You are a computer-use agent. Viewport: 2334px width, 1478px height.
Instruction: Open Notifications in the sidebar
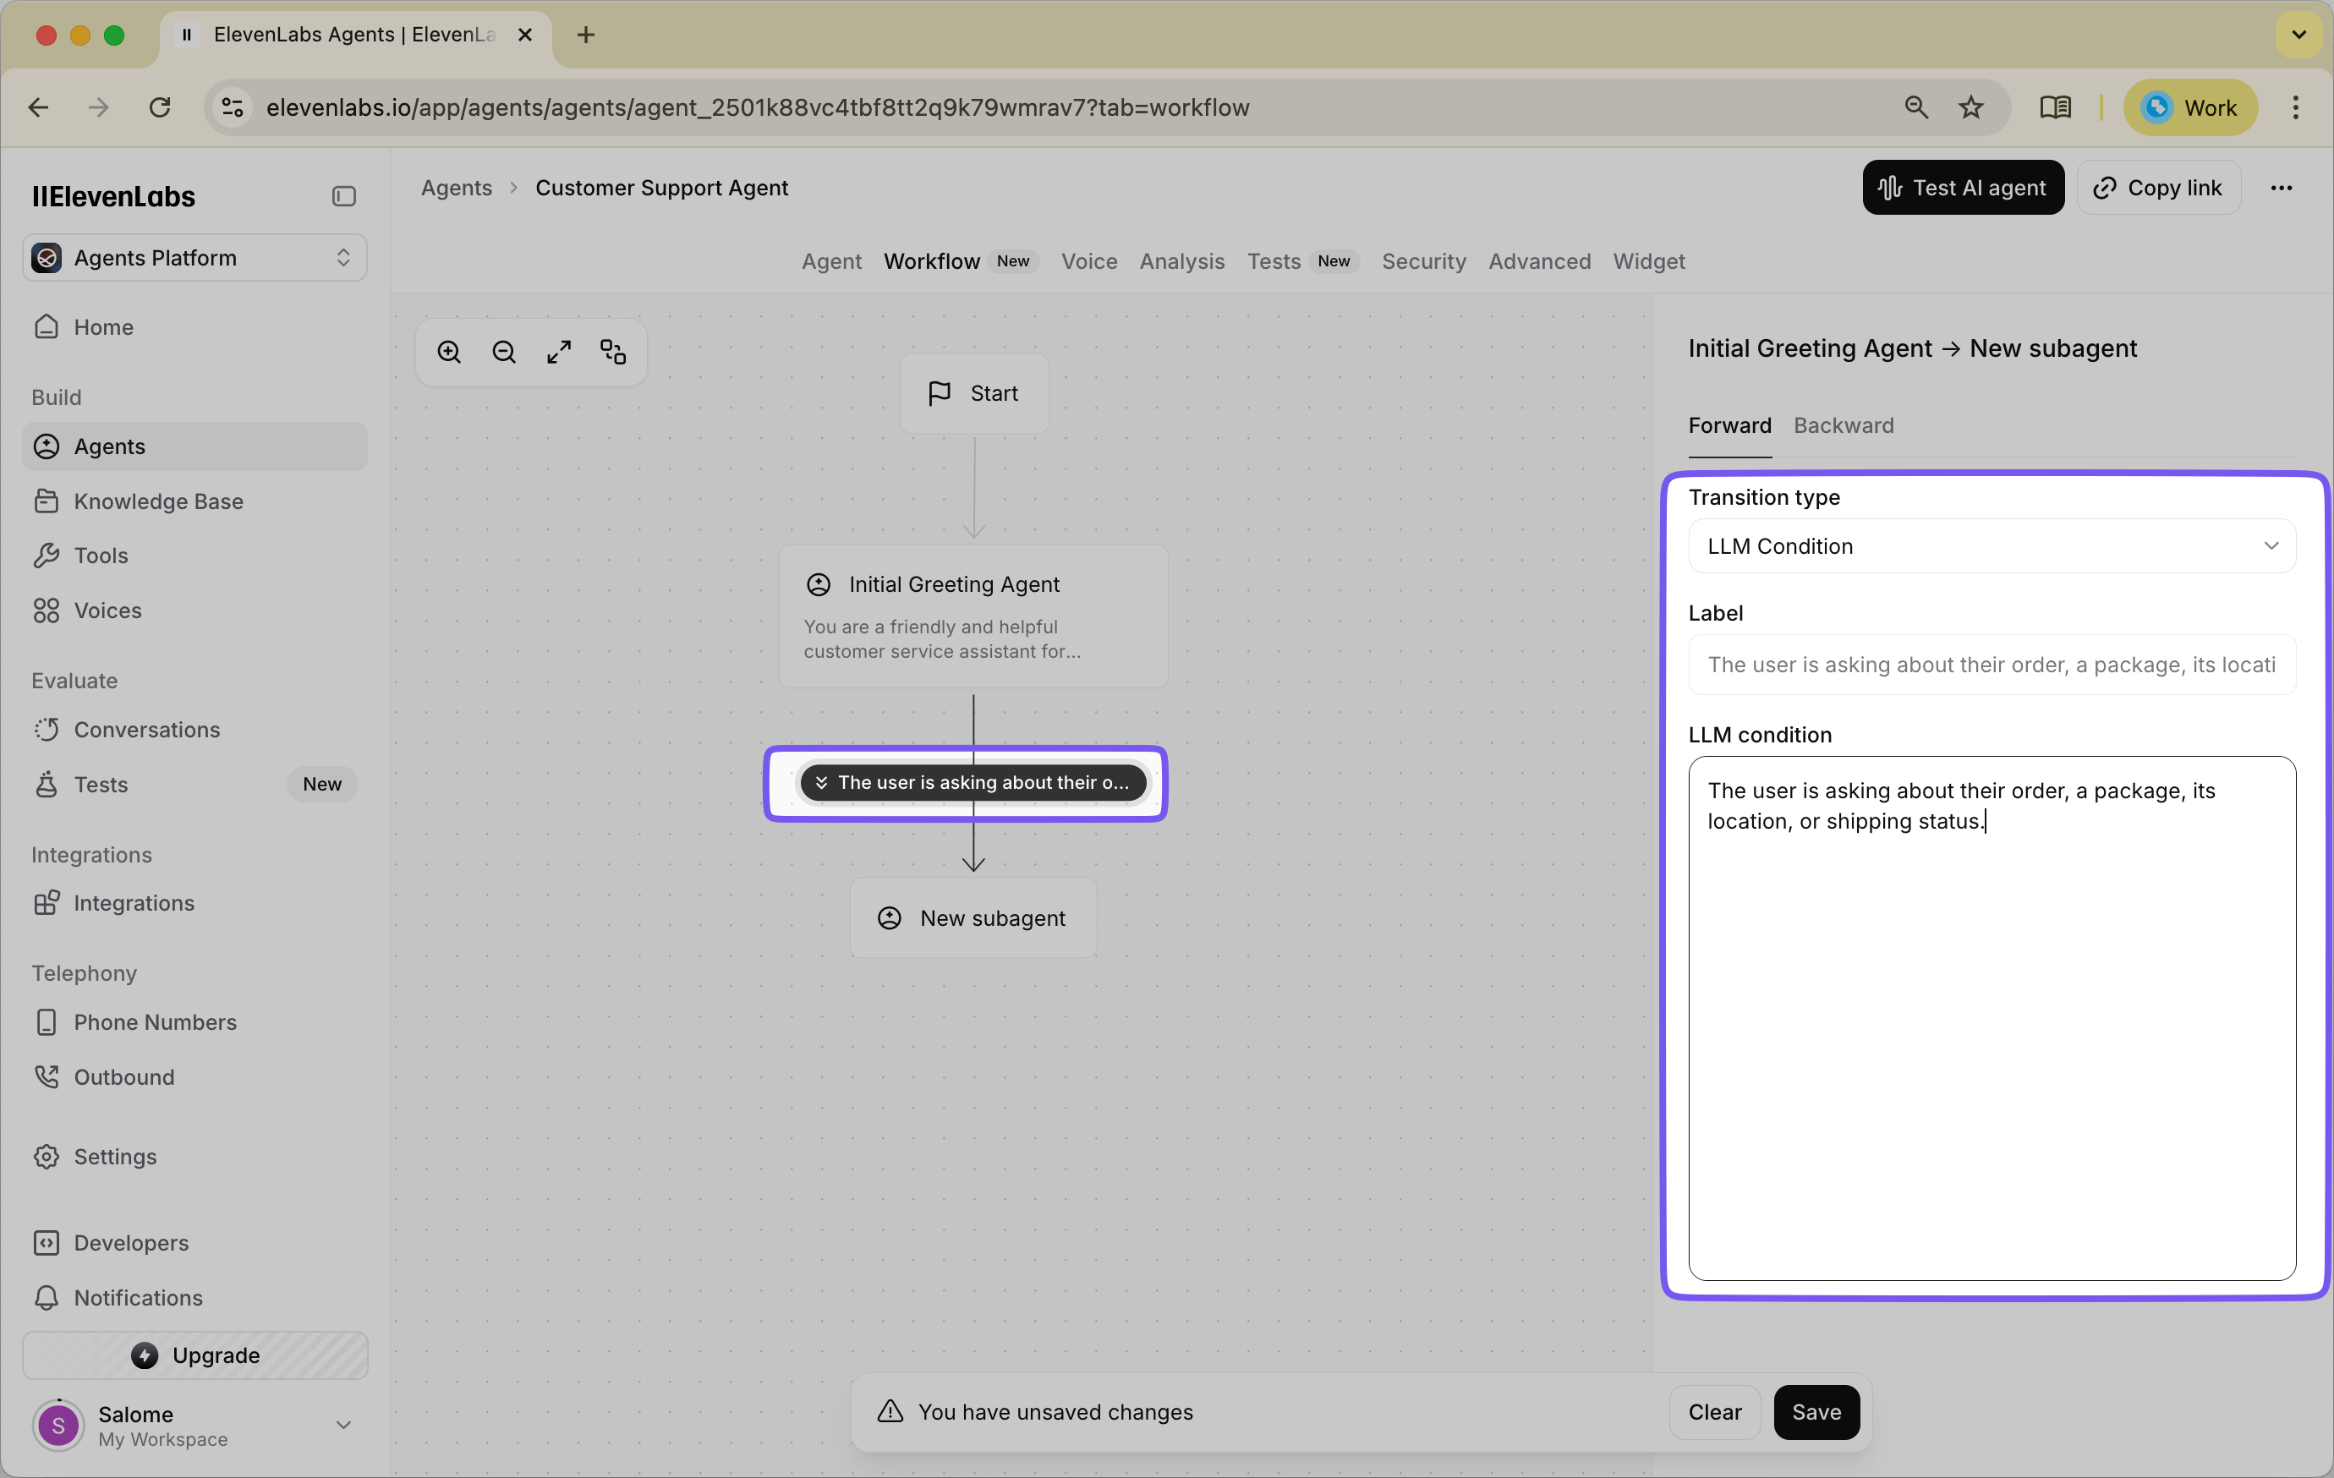pos(139,1298)
